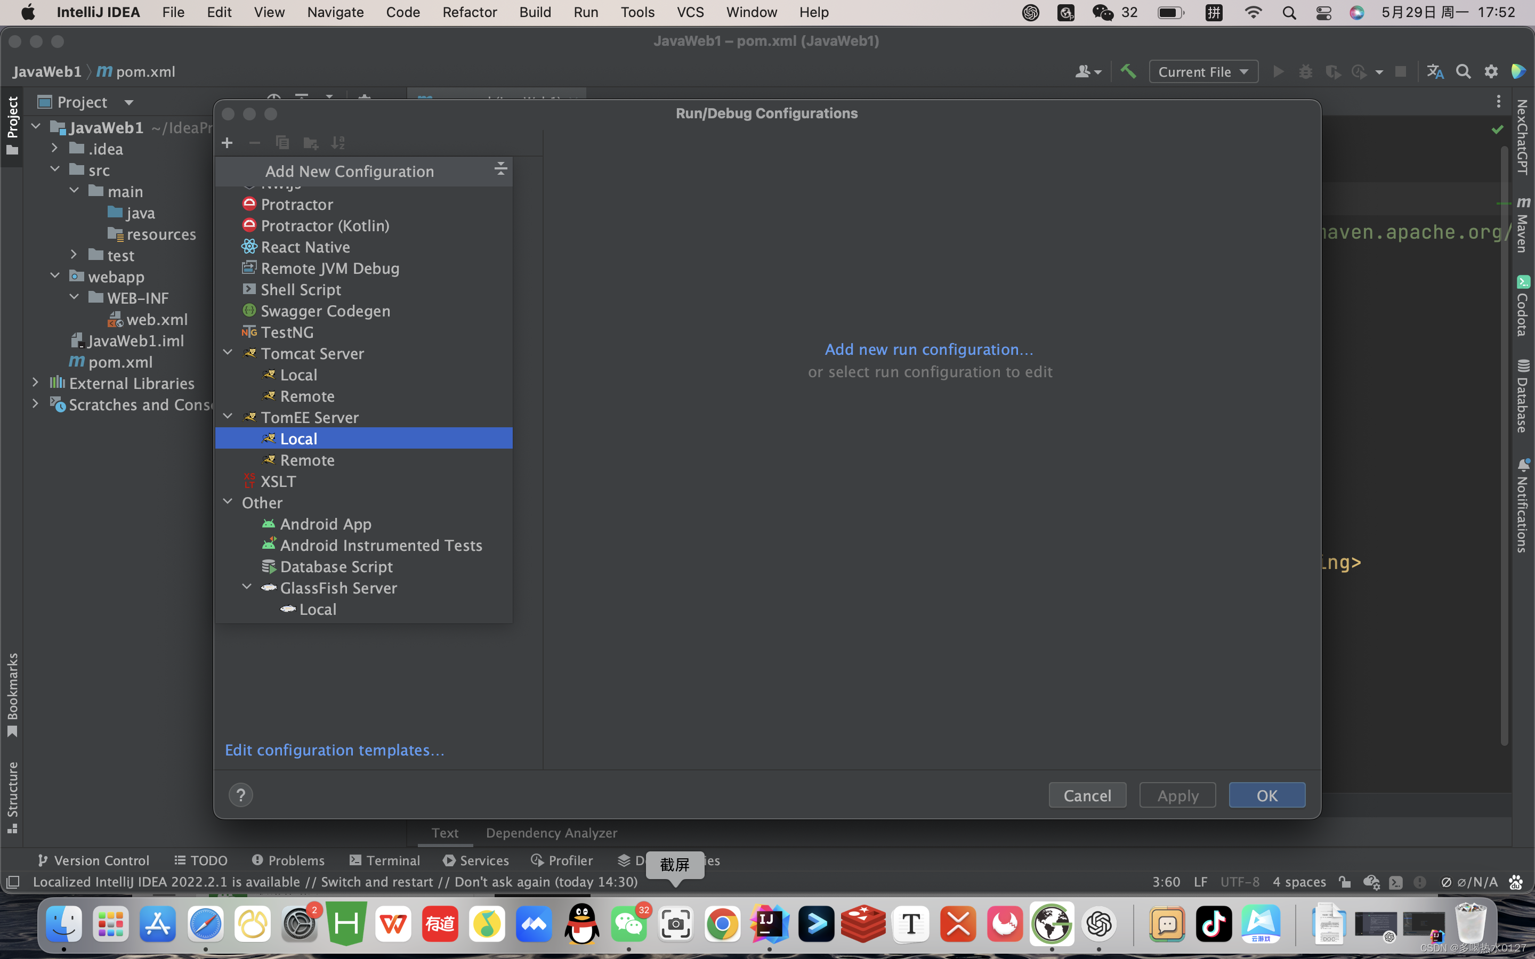Click the Build project hammer icon

click(x=1128, y=72)
